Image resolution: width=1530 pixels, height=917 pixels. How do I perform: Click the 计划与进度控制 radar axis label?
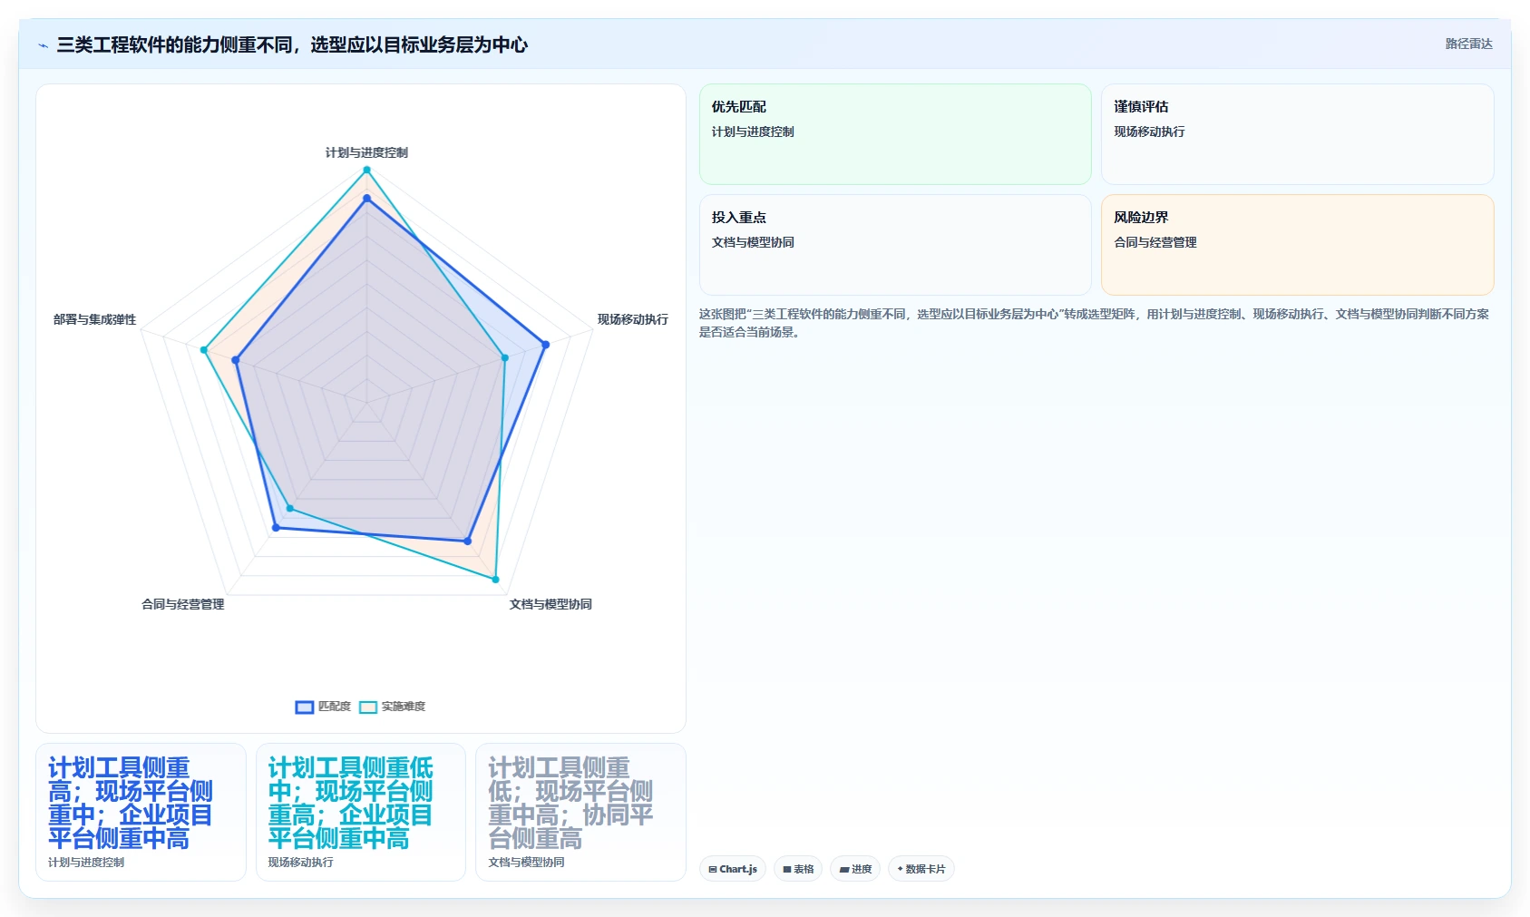click(366, 152)
